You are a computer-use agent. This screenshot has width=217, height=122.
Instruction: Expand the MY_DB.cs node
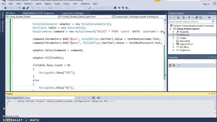[x=173, y=47]
